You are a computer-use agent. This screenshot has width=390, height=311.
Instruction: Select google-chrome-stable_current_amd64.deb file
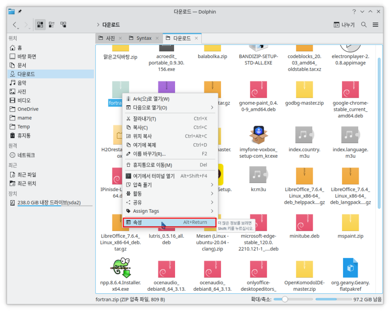pos(350,99)
